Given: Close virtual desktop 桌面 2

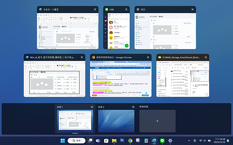Looking at the screenshot, I should coord(133,107).
